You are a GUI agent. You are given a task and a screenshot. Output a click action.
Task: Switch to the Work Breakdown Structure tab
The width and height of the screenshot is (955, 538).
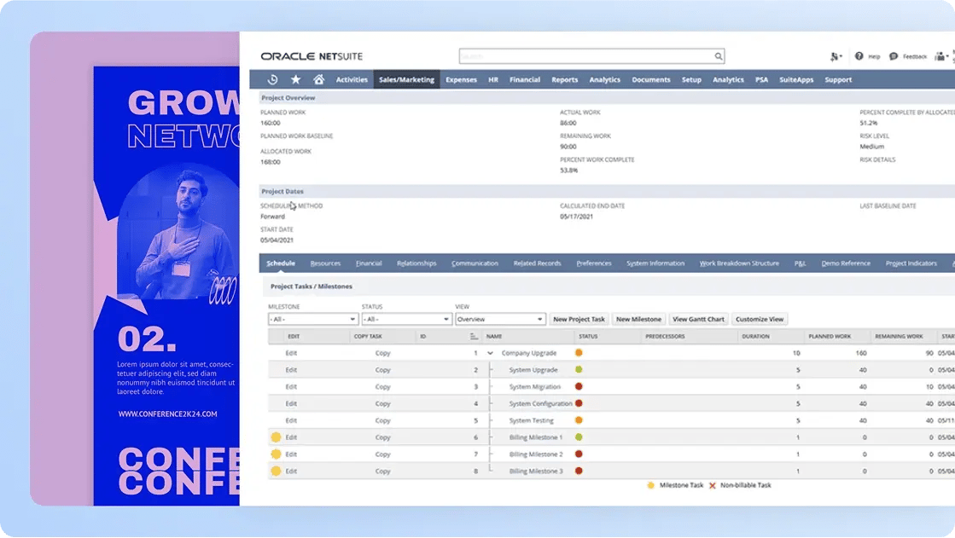pyautogui.click(x=738, y=263)
